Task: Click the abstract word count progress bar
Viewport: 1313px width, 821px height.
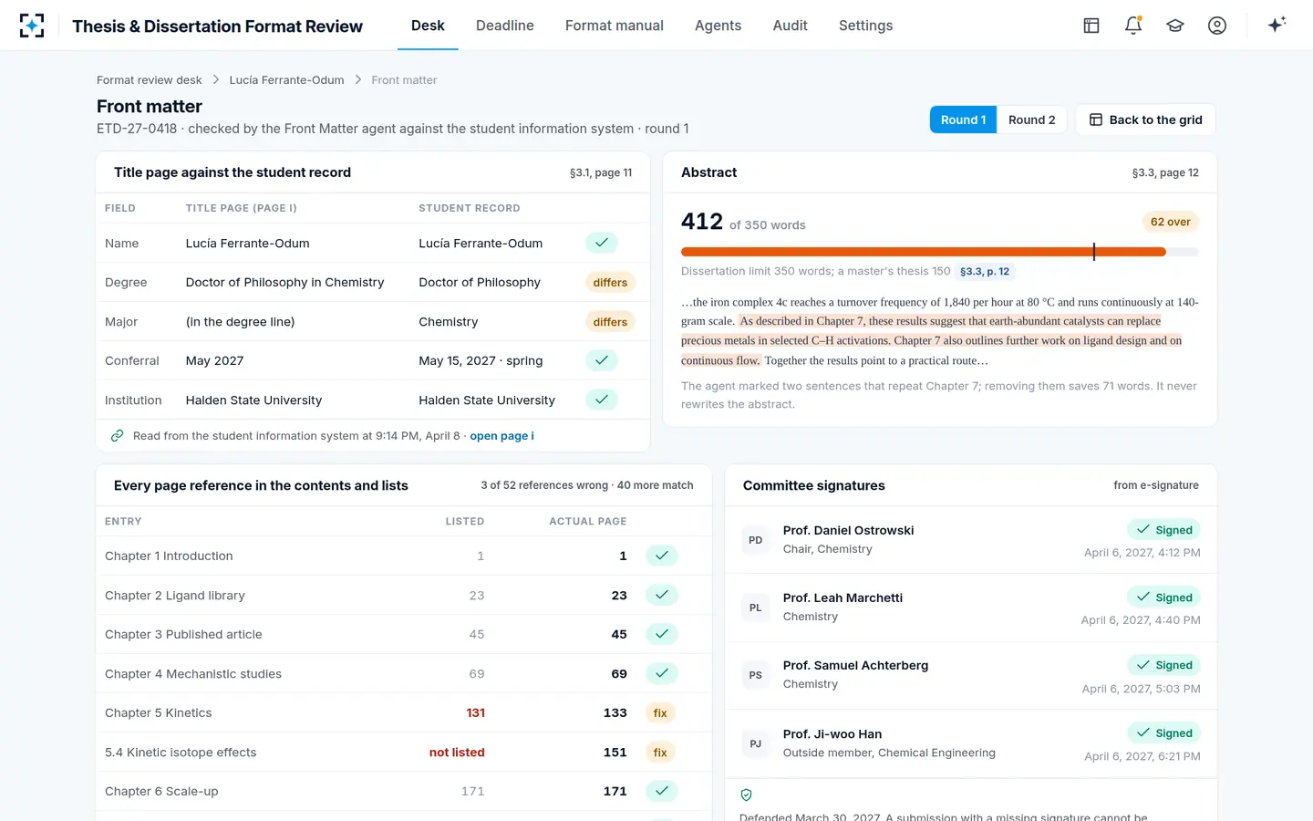Action: (x=940, y=252)
